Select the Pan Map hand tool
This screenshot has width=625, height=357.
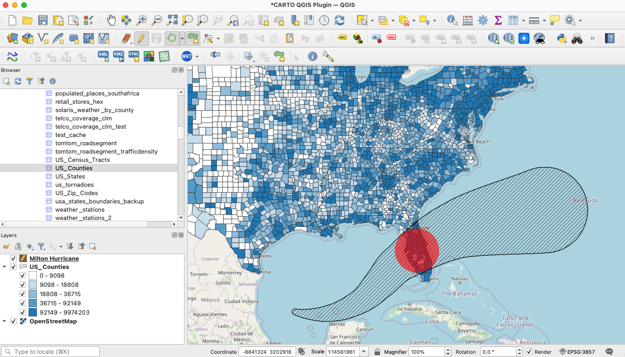pyautogui.click(x=111, y=20)
